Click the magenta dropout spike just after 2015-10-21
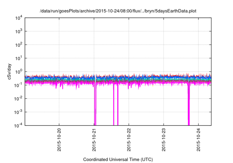 (95, 104)
